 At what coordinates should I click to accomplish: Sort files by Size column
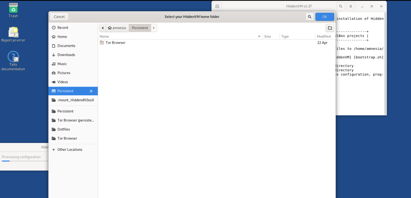[x=271, y=37]
